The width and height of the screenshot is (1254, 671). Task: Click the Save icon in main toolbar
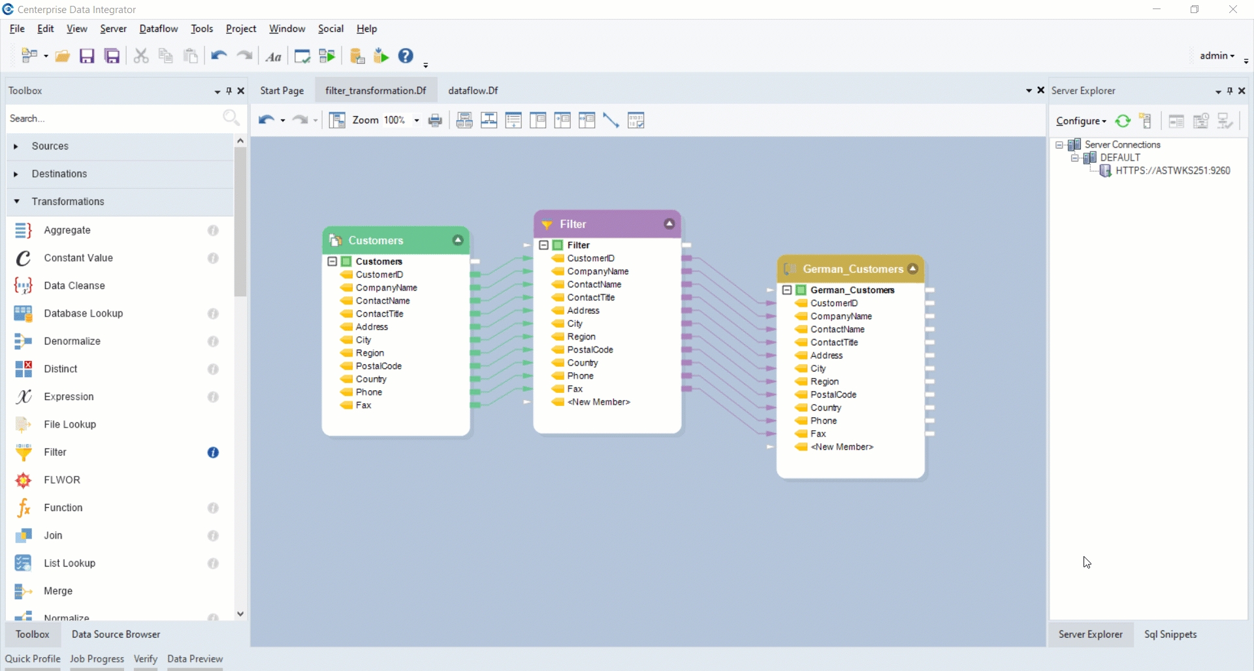pyautogui.click(x=87, y=56)
